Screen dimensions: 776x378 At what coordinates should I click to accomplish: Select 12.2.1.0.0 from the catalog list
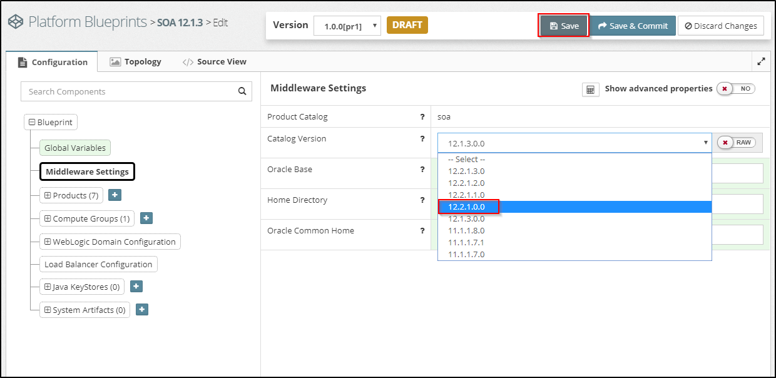click(x=467, y=207)
